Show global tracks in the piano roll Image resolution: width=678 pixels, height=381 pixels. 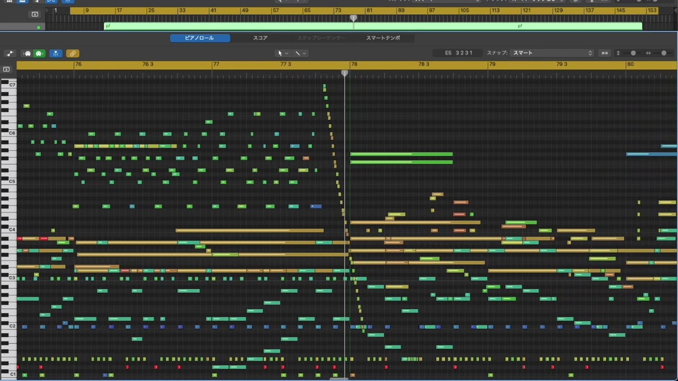[6, 69]
